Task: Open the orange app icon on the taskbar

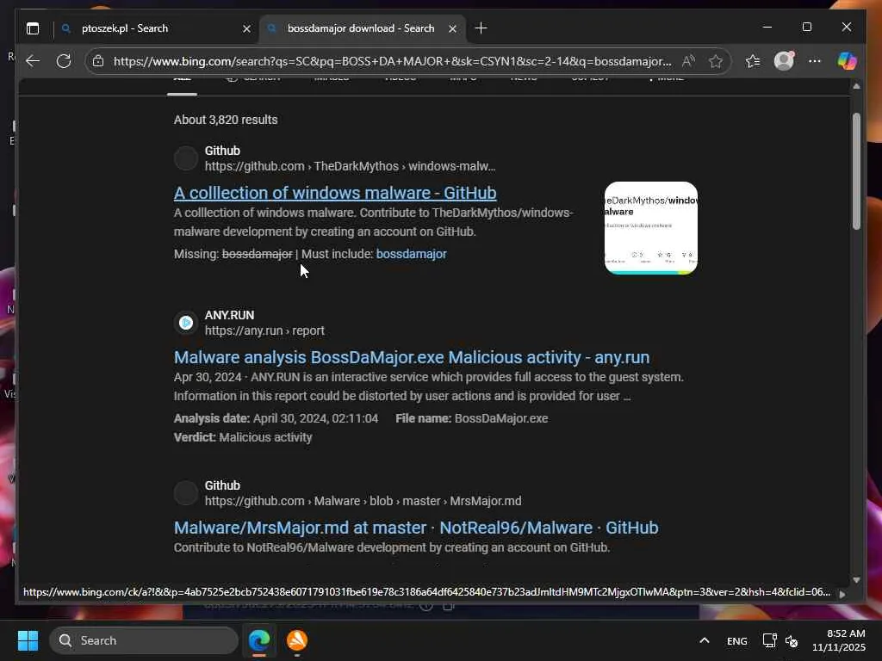Action: [297, 640]
